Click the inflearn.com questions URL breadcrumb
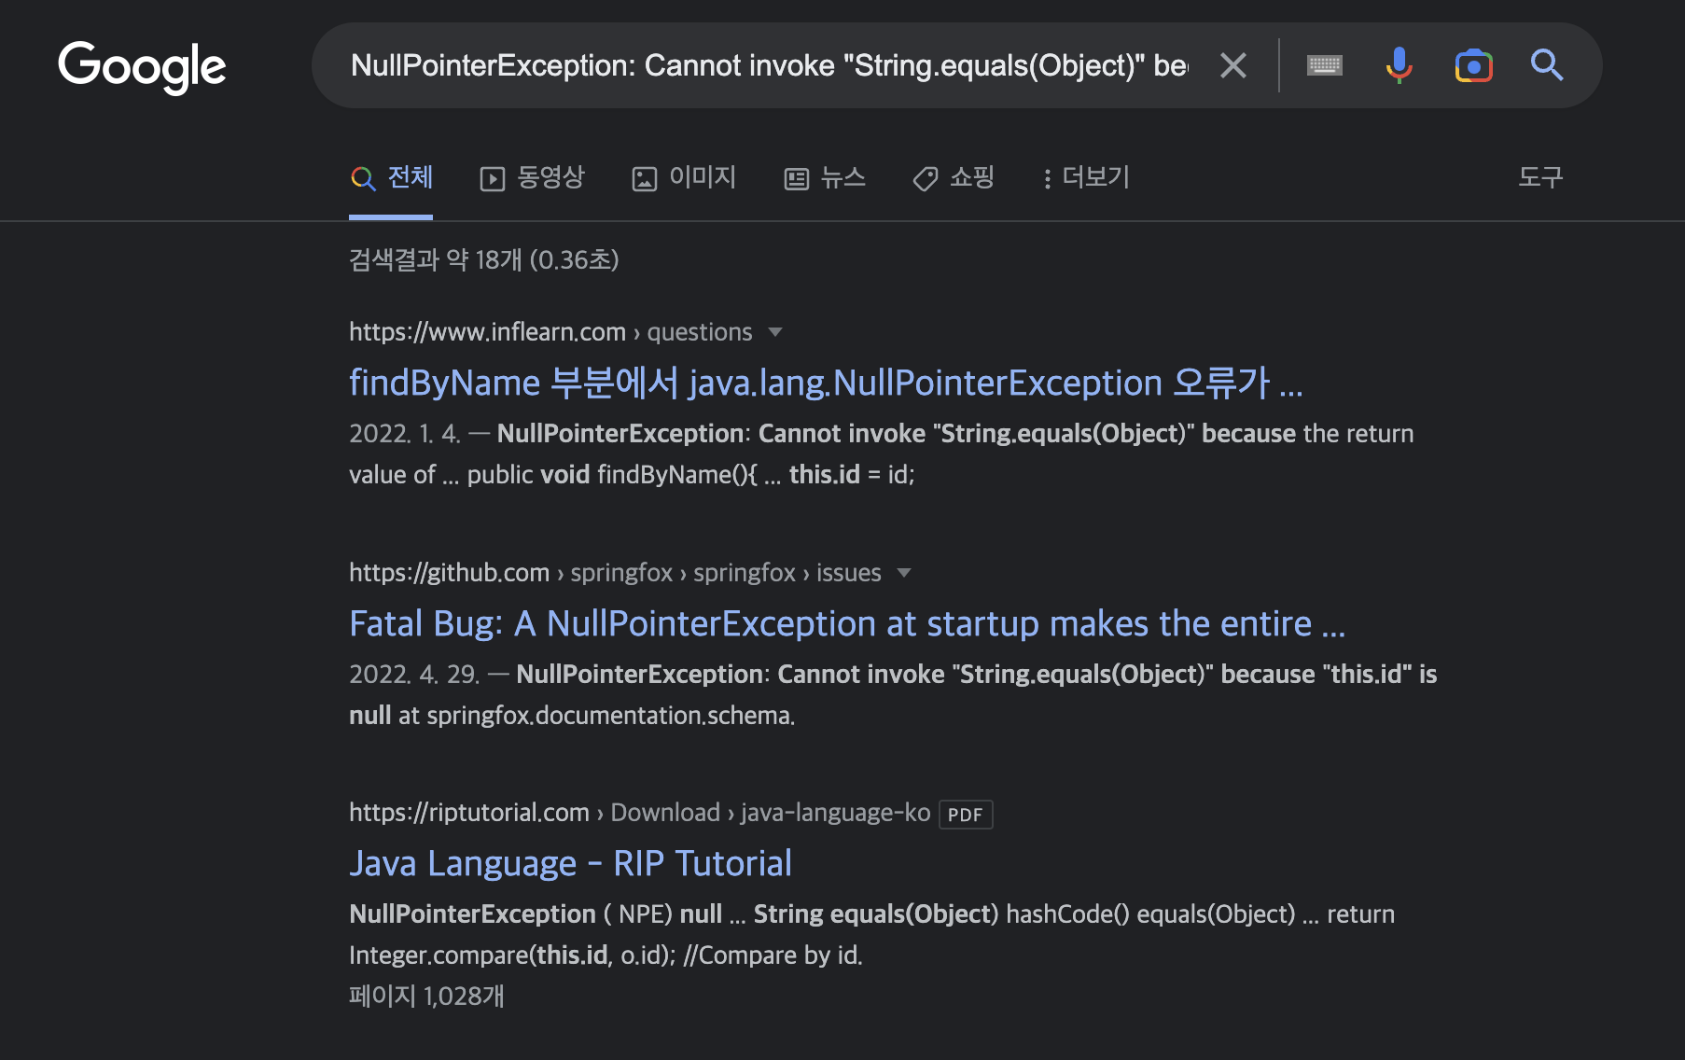Viewport: 1685px width, 1060px height. pos(550,332)
